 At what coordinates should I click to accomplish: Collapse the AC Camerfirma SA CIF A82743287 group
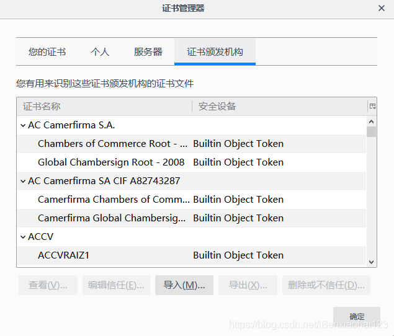(x=23, y=181)
